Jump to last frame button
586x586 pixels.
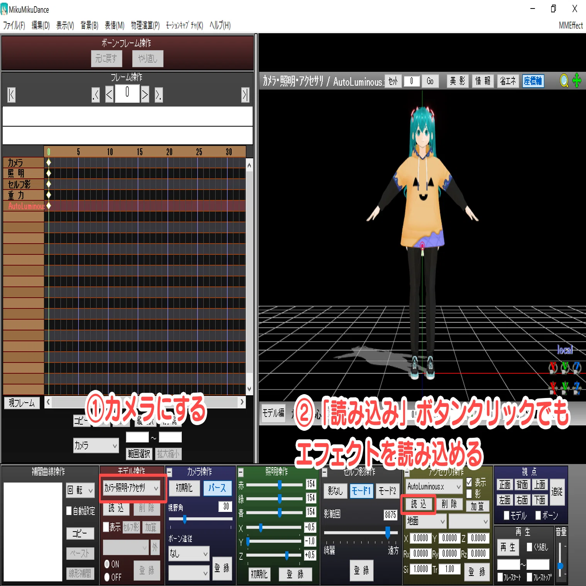coord(245,95)
